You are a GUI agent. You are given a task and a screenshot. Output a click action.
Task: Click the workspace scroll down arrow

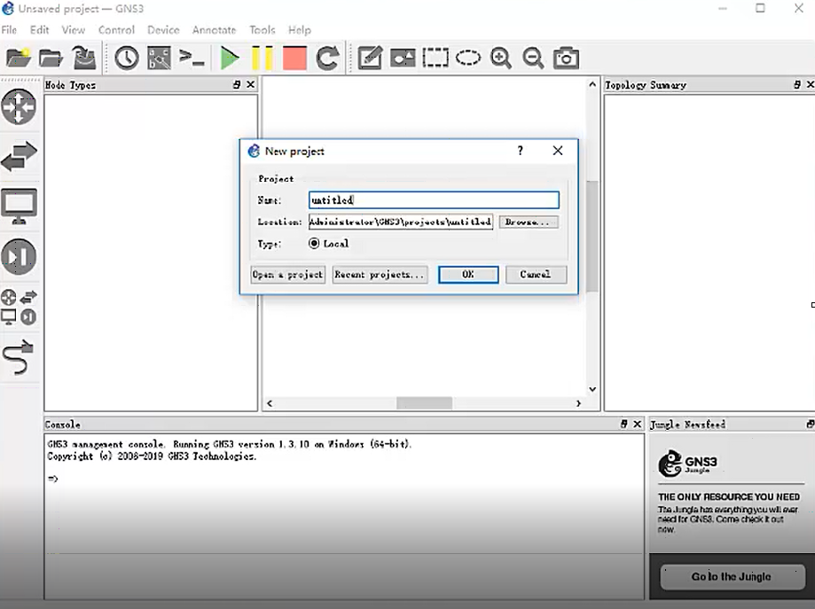point(592,389)
